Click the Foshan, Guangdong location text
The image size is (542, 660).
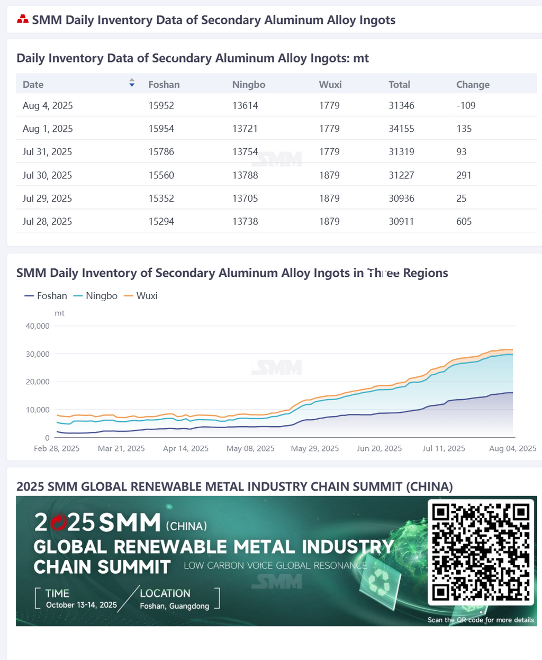[x=175, y=606]
